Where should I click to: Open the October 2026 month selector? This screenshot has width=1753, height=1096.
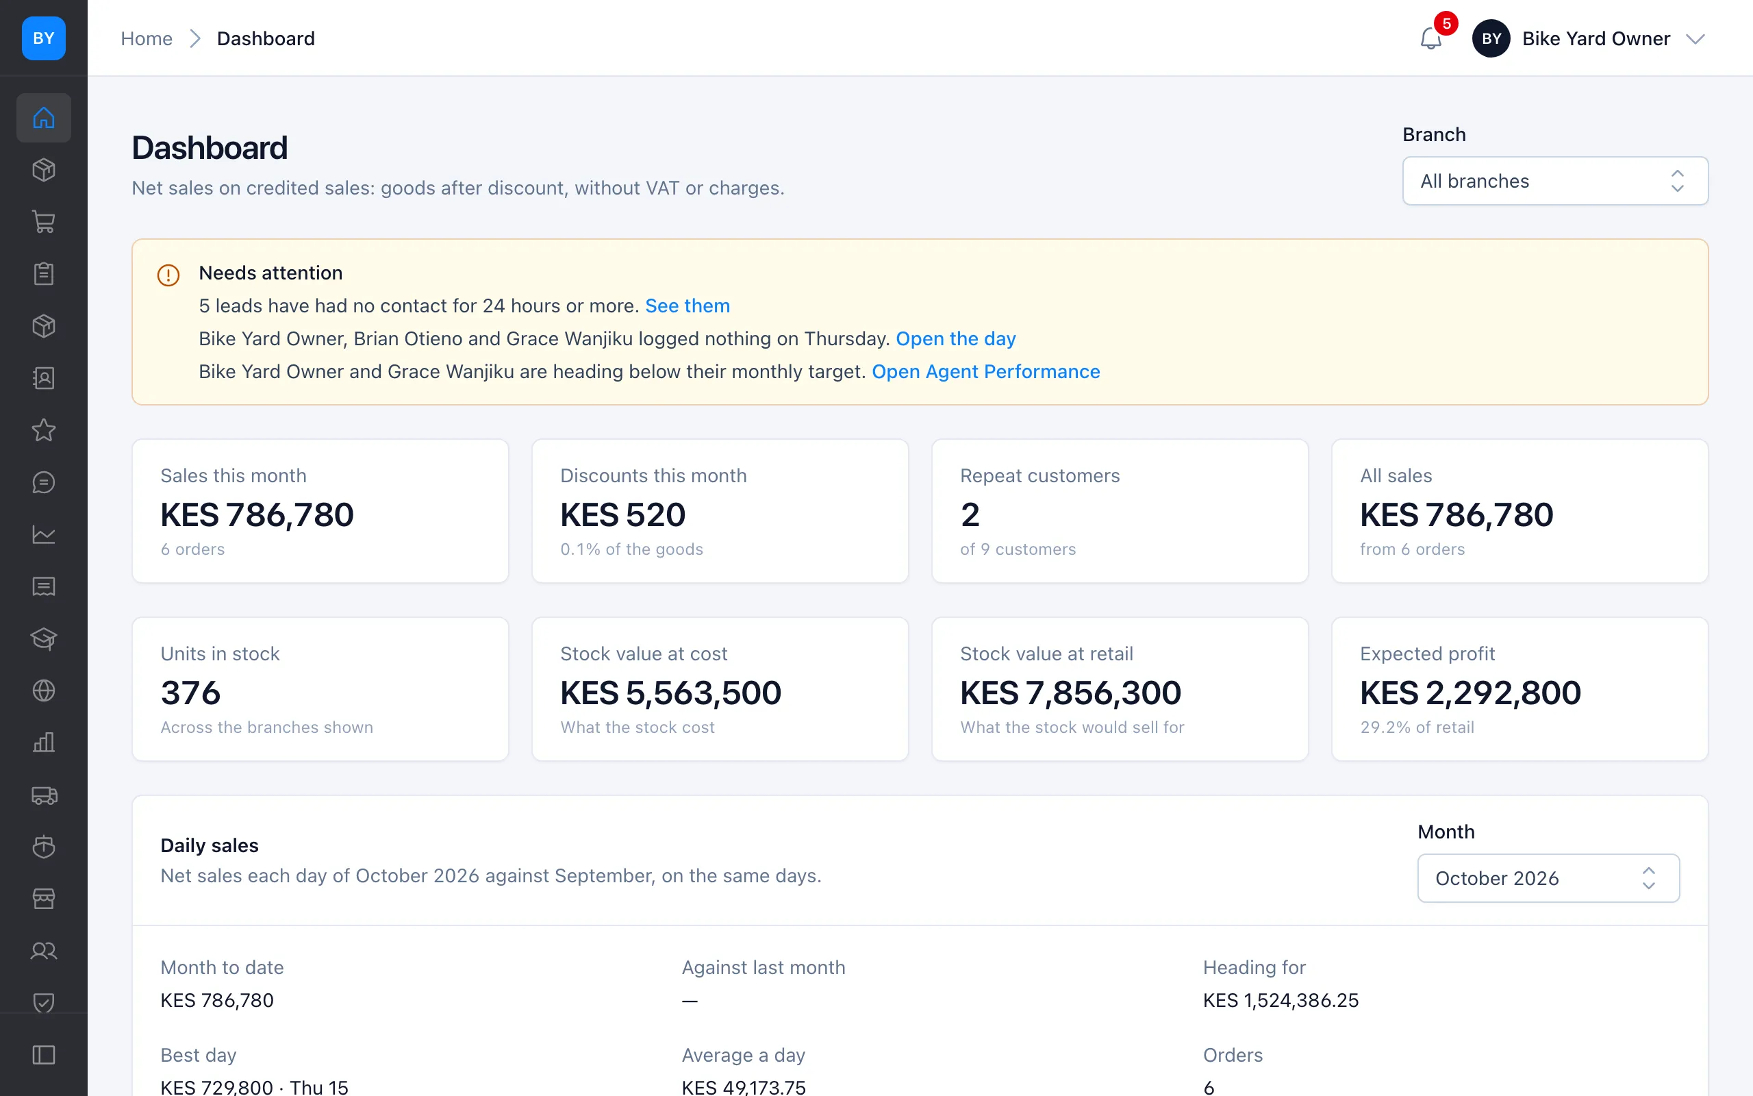(1548, 877)
